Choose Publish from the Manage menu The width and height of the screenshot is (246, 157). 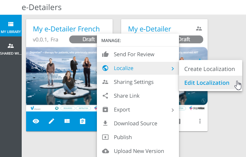coord(123,137)
